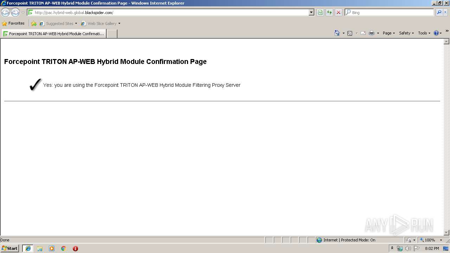The width and height of the screenshot is (450, 253).
Task: Click the volume speaker tray icon
Action: tap(408, 248)
